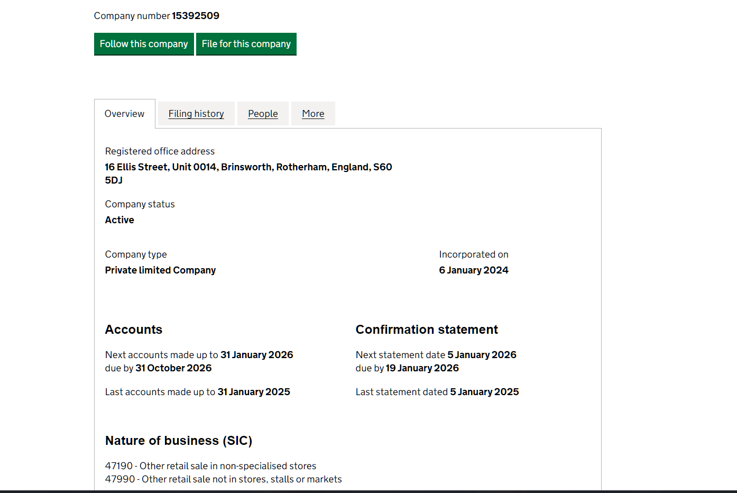Click the Follow this company button
The height and width of the screenshot is (493, 737).
144,44
